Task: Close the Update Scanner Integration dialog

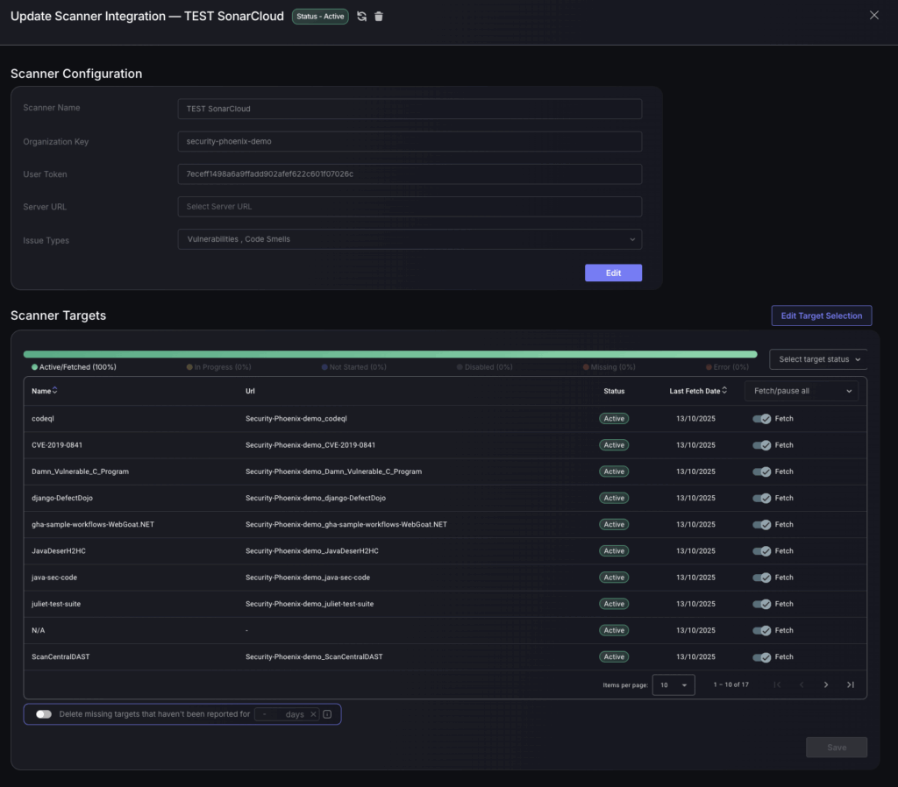Action: tap(873, 15)
